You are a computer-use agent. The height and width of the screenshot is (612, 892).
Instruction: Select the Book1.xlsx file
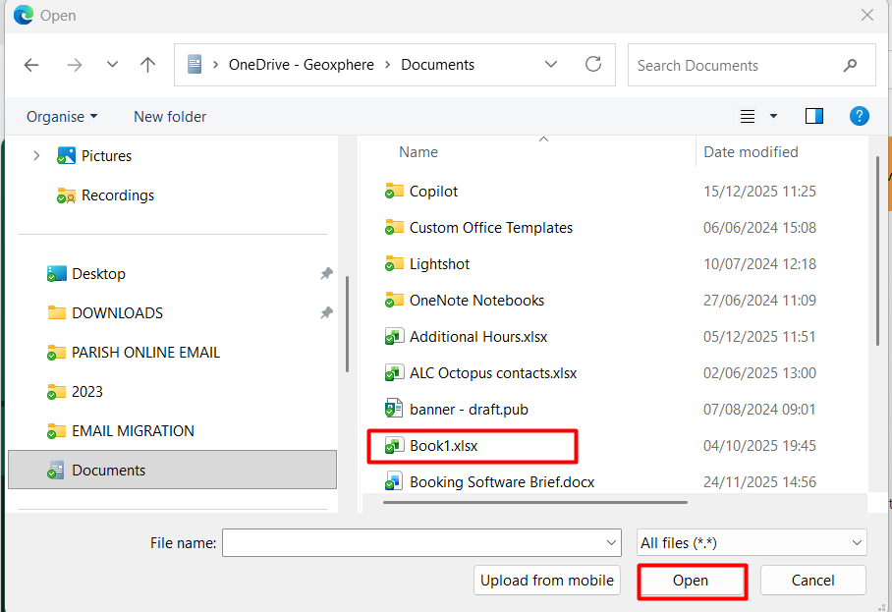point(443,446)
